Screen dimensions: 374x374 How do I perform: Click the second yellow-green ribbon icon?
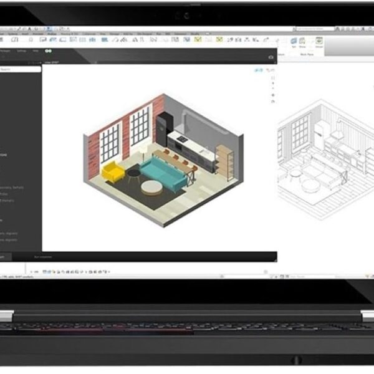click(219, 39)
